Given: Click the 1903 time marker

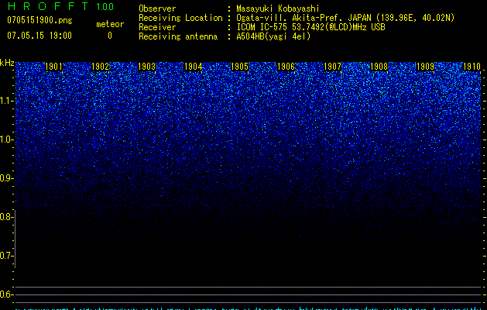Looking at the screenshot, I should coord(146,67).
